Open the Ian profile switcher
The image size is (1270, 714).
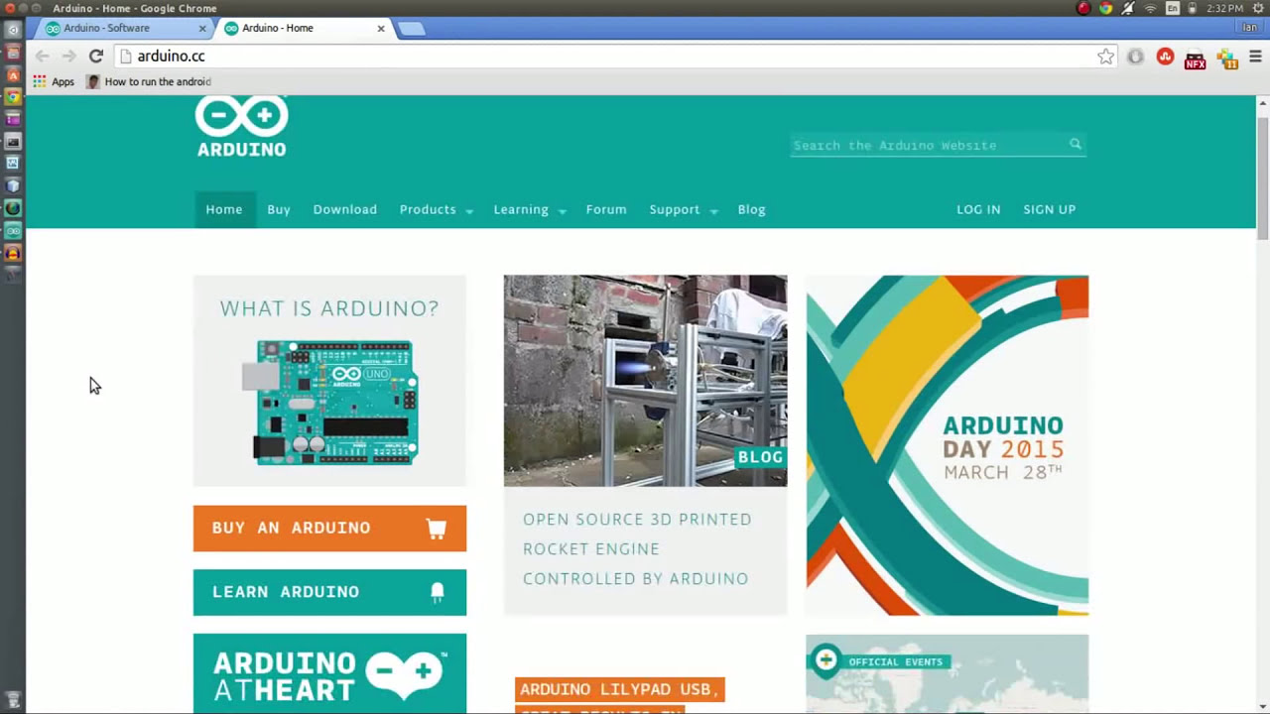coord(1250,28)
